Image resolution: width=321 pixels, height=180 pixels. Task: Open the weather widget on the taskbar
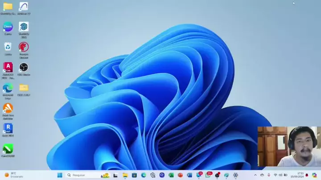(14, 175)
